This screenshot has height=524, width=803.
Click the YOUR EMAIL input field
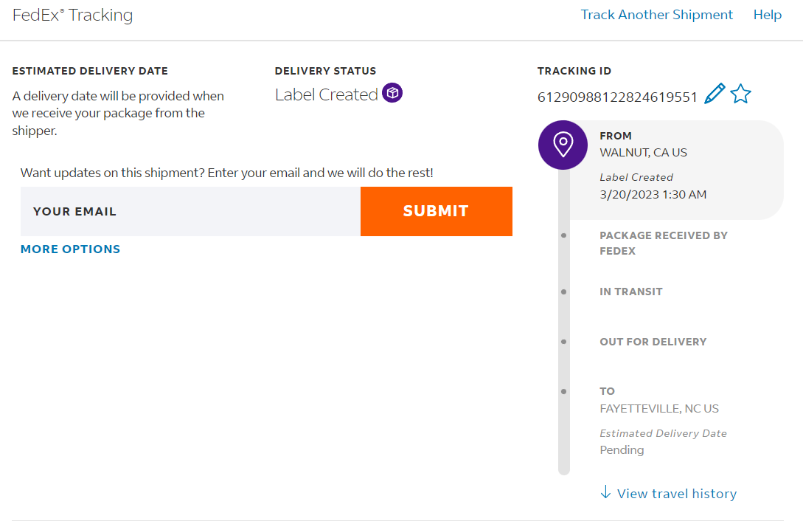[x=190, y=211]
